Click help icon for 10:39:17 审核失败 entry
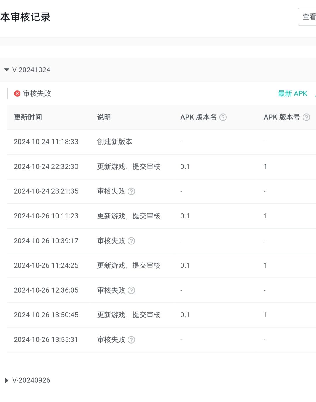Viewport: 316px width, 402px height. (132, 241)
